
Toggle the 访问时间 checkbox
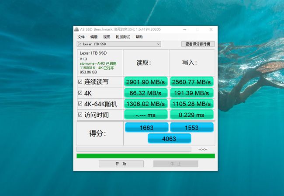tap(80, 115)
